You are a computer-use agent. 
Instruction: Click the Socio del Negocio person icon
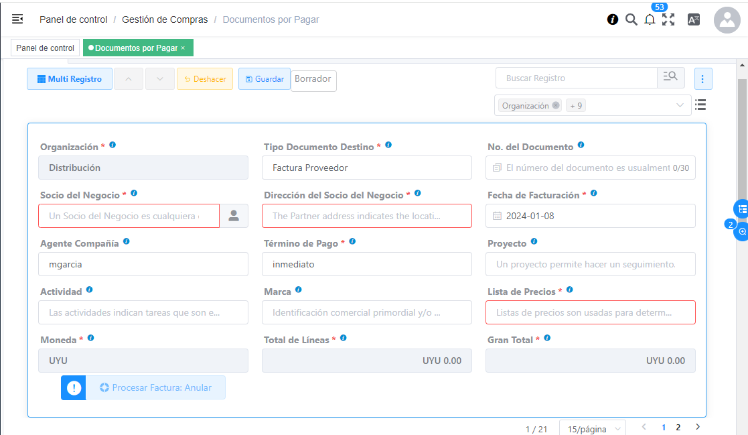tap(234, 216)
